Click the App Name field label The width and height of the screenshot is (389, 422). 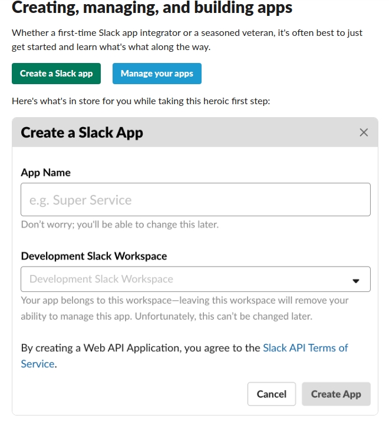coord(45,172)
